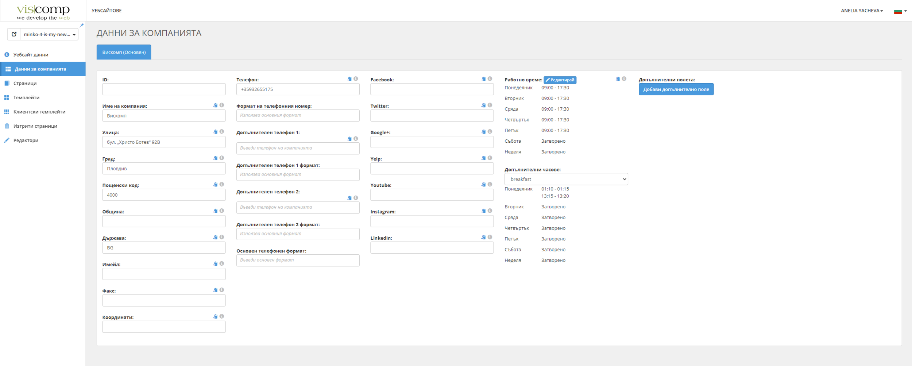Click the info icon next to LinkedIn

tap(490, 237)
